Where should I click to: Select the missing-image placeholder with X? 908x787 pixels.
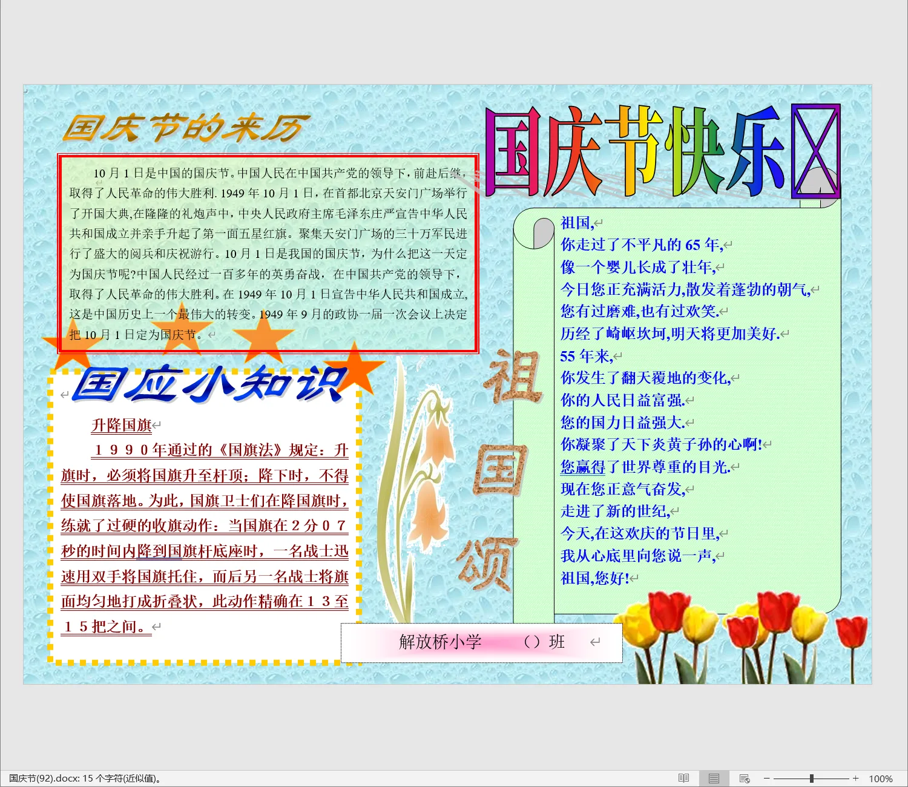(x=816, y=151)
